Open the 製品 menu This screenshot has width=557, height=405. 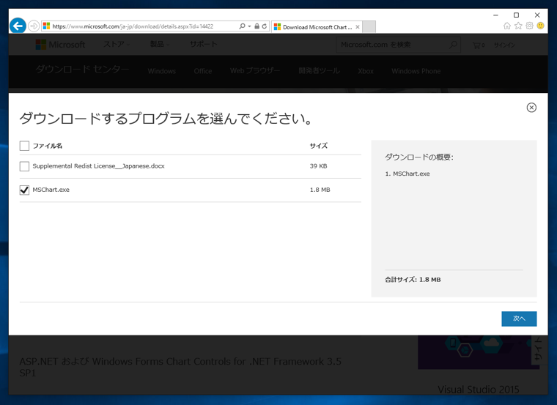(160, 45)
